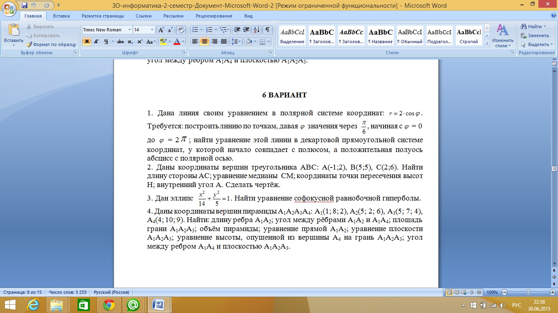Viewport: 558px width, 313px height.
Task: Click the Sort A-Z icon
Action: pos(257,30)
